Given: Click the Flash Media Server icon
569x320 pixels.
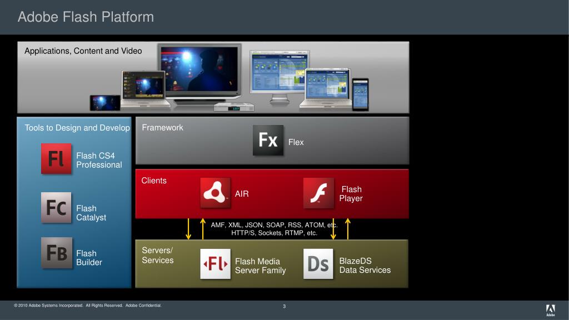Looking at the screenshot, I should point(216,264).
